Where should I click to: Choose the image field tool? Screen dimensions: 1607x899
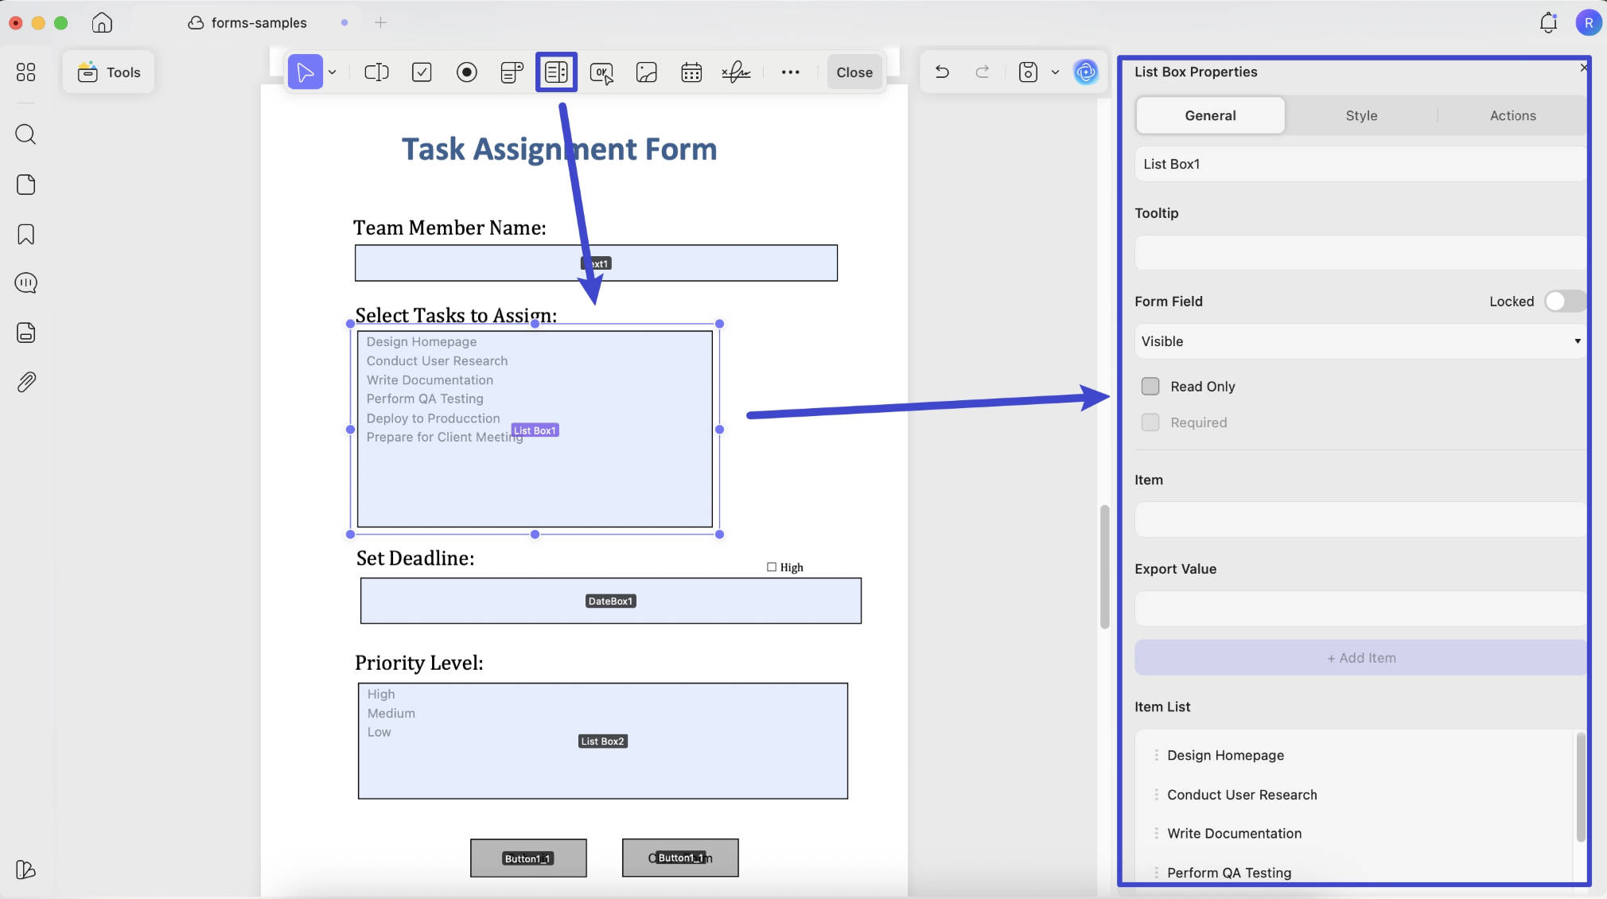tap(647, 72)
